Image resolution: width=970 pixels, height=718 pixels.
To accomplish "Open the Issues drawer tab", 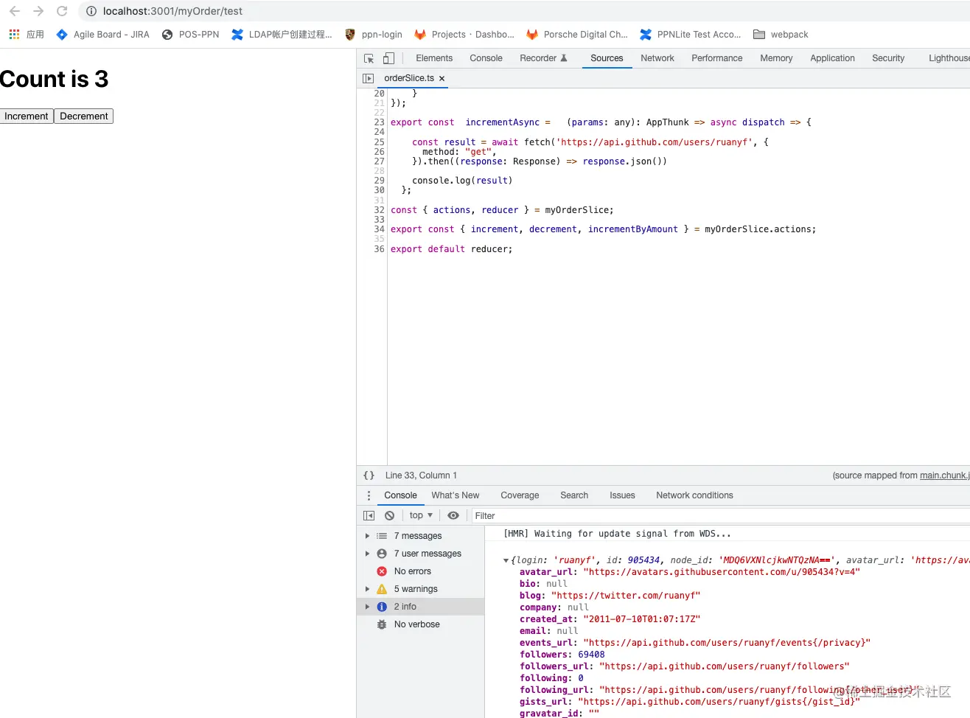I will tap(622, 495).
